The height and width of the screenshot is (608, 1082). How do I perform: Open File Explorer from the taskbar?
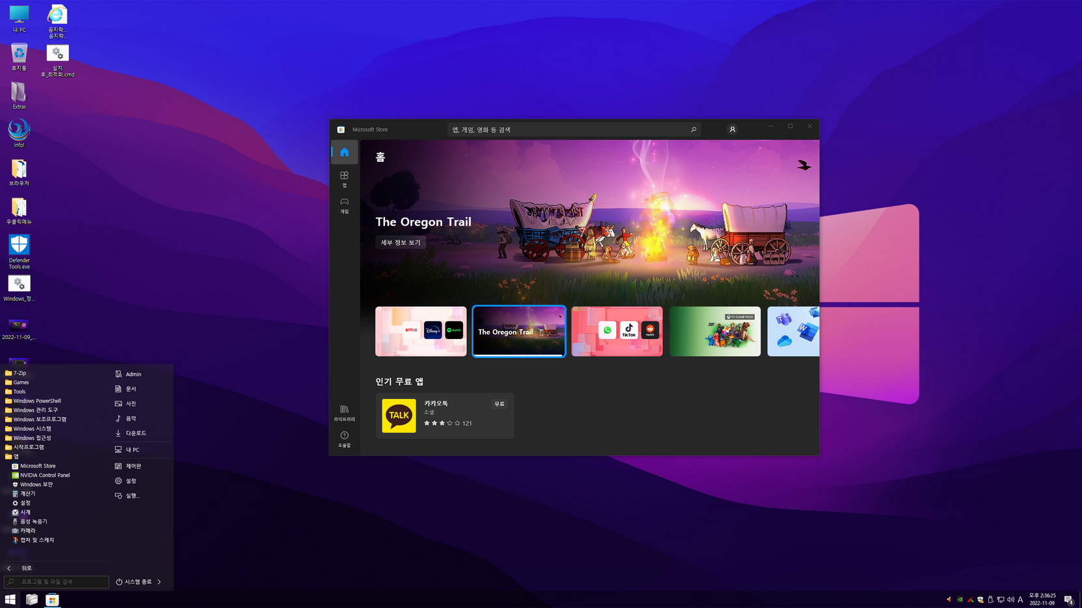tap(31, 599)
